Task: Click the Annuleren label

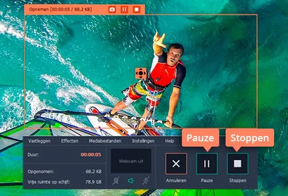Action: click(x=176, y=181)
